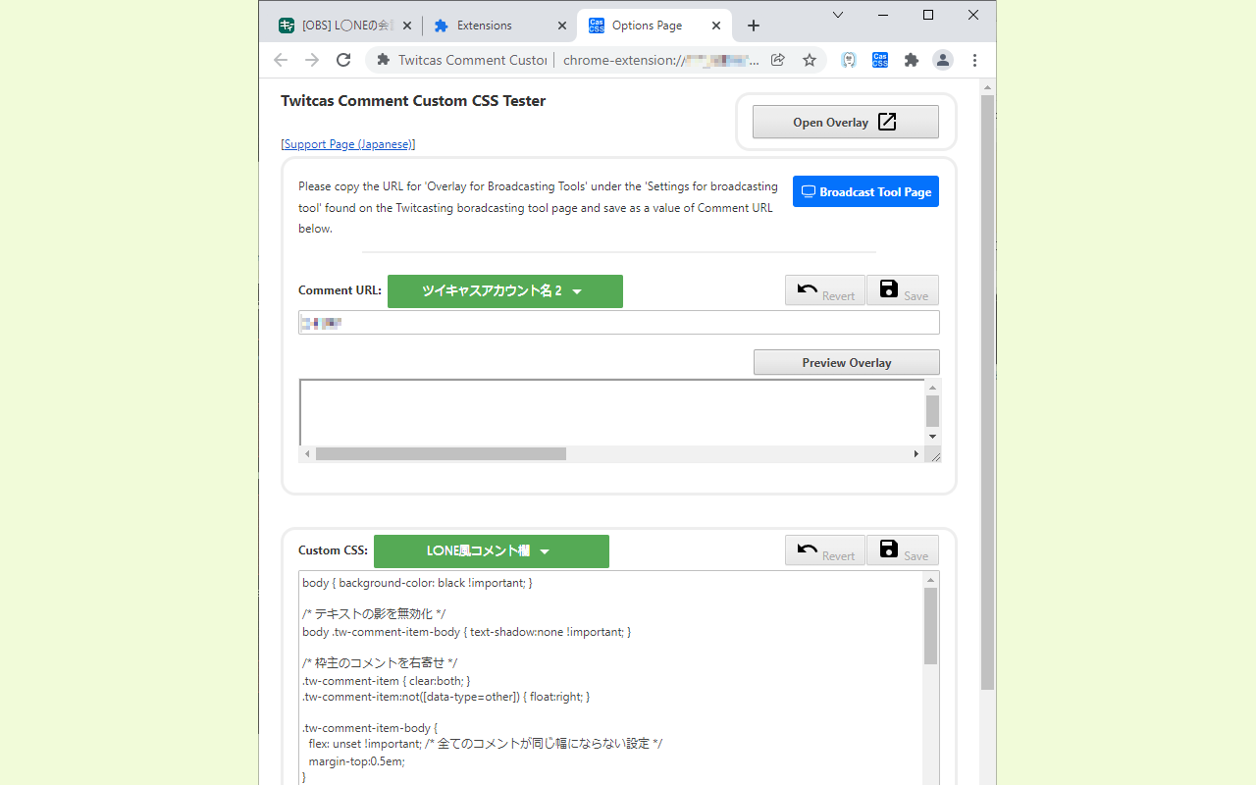Expand the ツイキャスアカウント名2 dropdown
The width and height of the screenshot is (1256, 785).
(x=505, y=291)
